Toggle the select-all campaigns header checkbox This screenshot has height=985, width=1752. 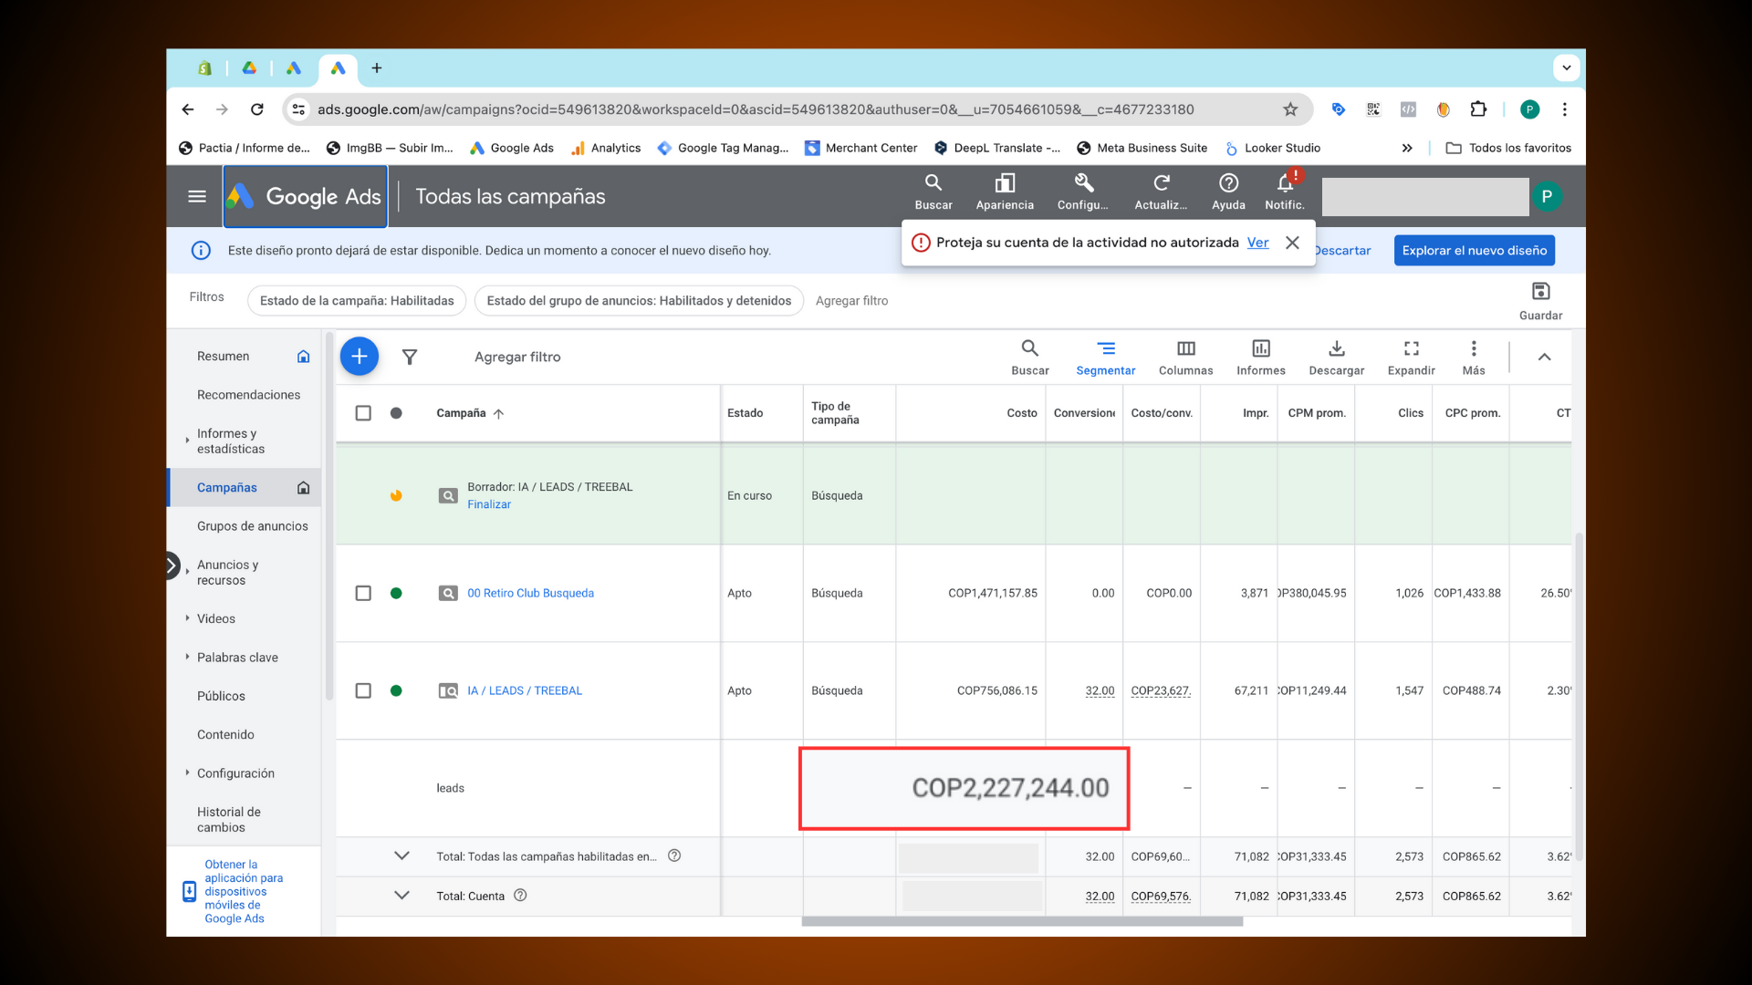[363, 413]
